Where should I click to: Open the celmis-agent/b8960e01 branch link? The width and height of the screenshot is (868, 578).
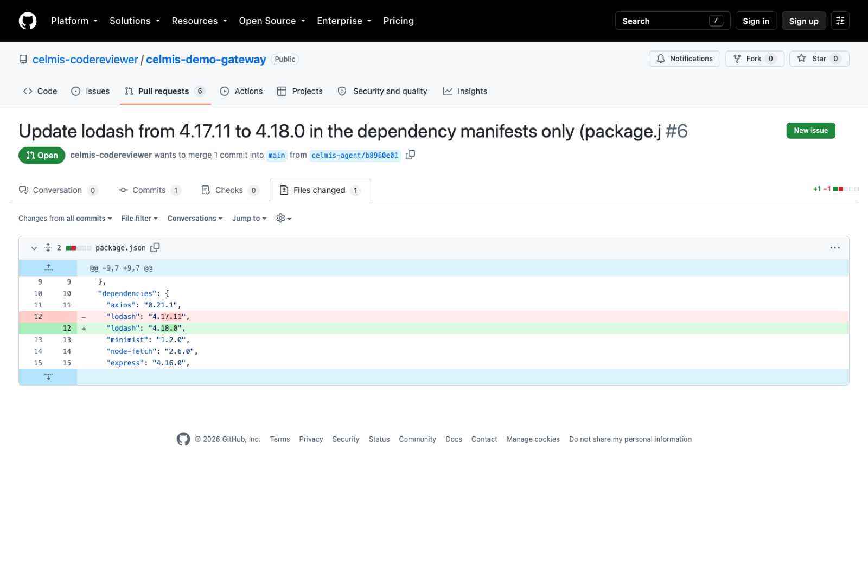click(355, 156)
